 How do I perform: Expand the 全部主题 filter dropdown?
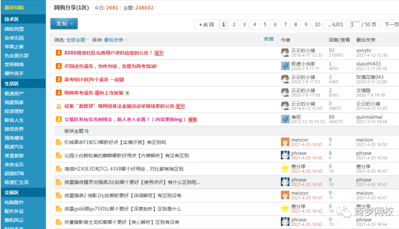pos(88,40)
